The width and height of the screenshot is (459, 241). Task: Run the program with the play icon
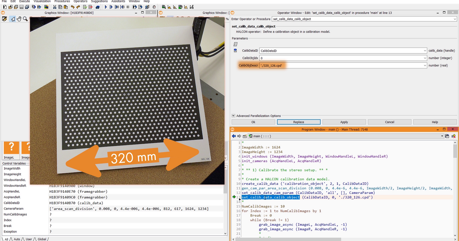coord(106,7)
